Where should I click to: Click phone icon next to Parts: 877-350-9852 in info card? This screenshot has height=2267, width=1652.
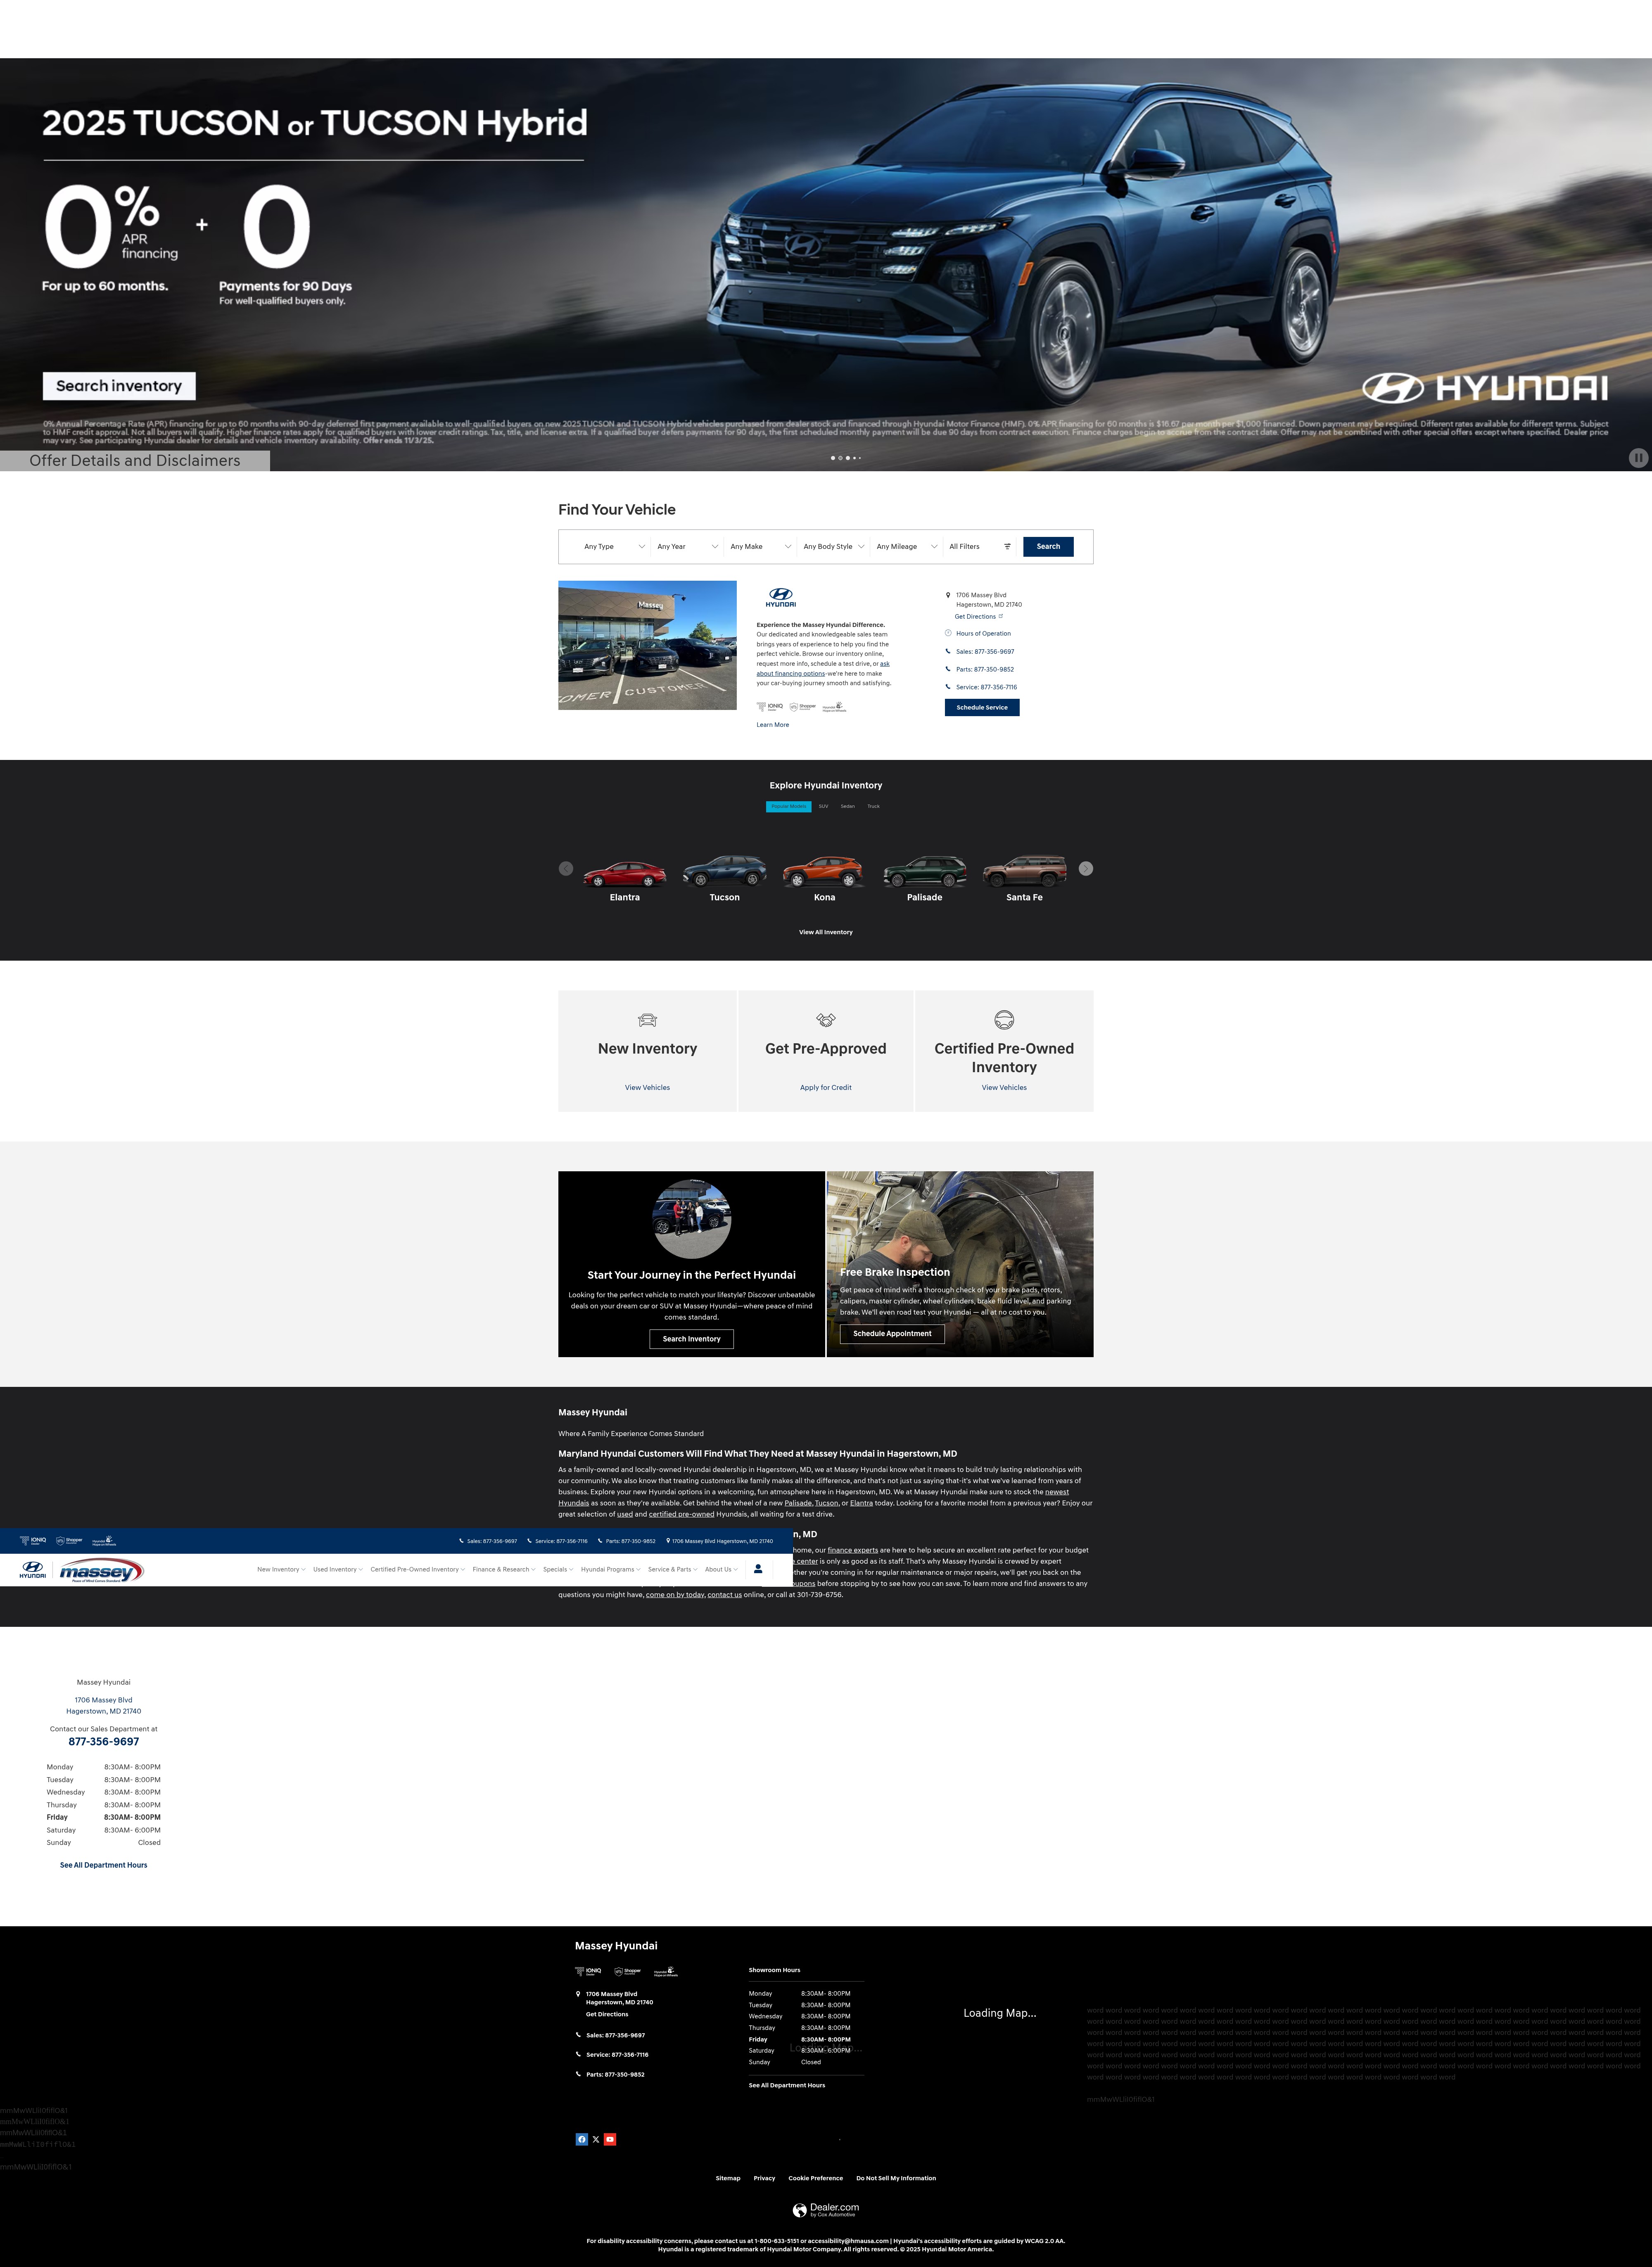(948, 669)
